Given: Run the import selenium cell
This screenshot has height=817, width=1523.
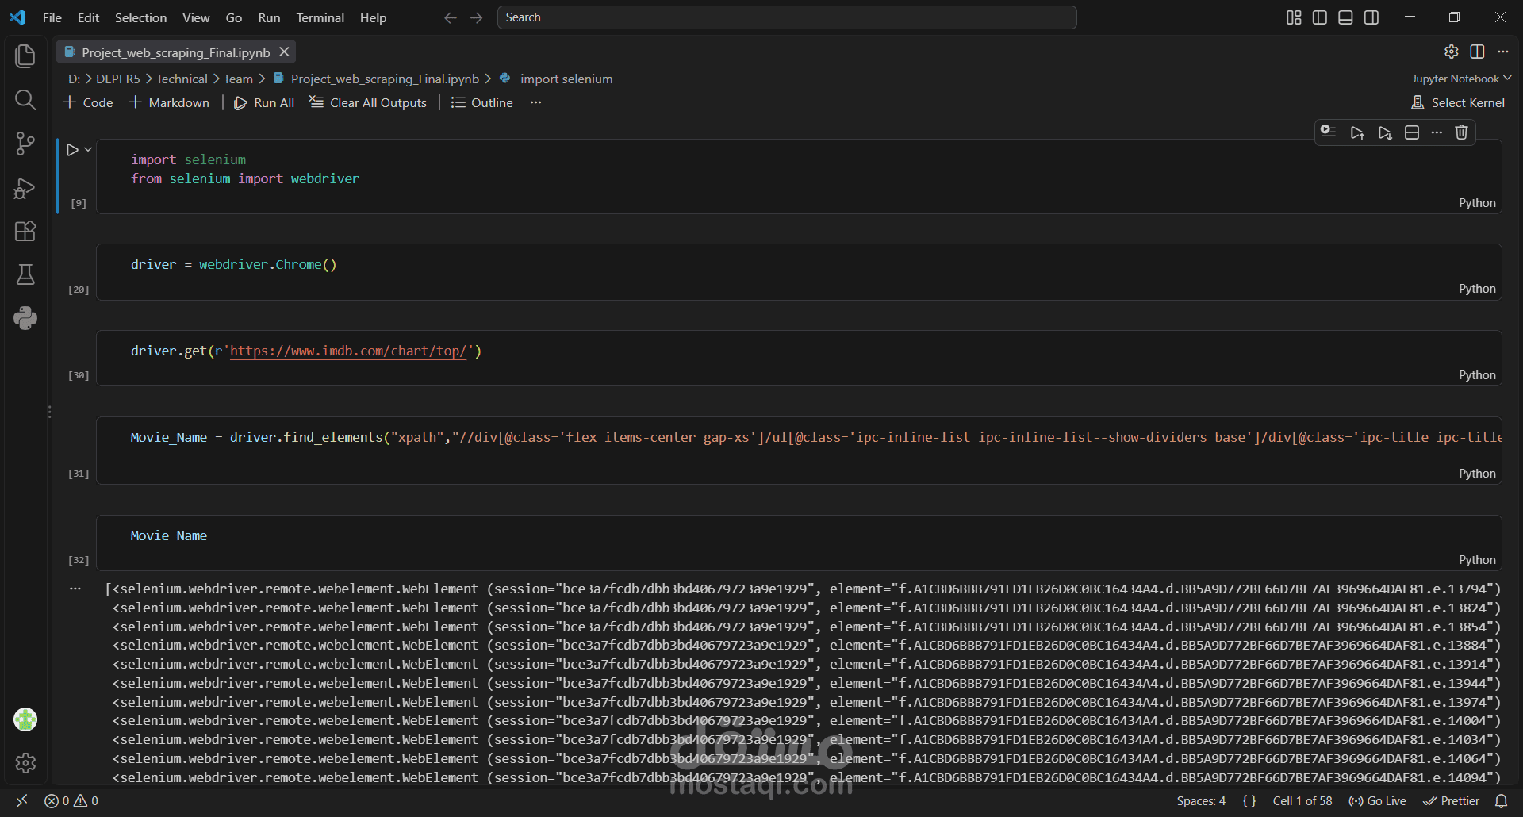Looking at the screenshot, I should [x=72, y=149].
